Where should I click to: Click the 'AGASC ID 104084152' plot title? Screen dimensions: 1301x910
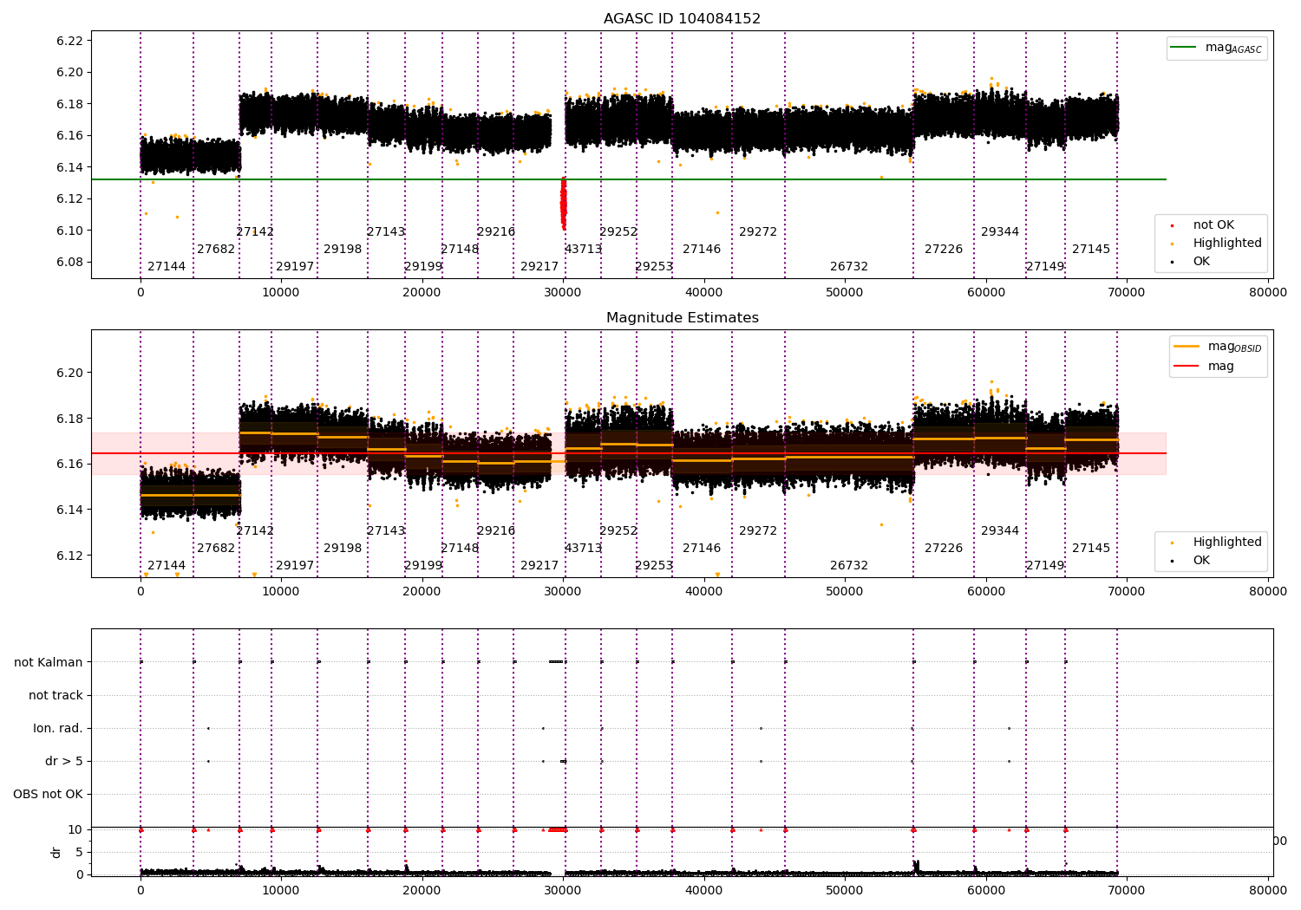682,19
